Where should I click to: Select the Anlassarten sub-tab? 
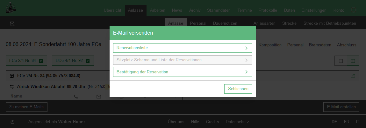click(264, 24)
